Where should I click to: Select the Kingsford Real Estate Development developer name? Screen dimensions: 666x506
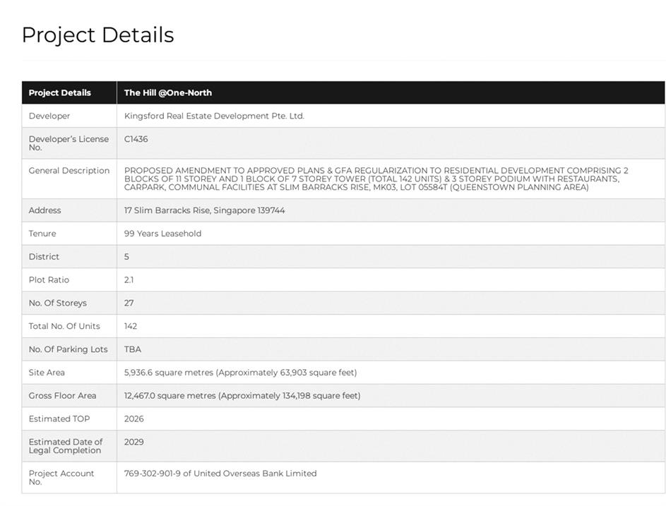coord(214,116)
